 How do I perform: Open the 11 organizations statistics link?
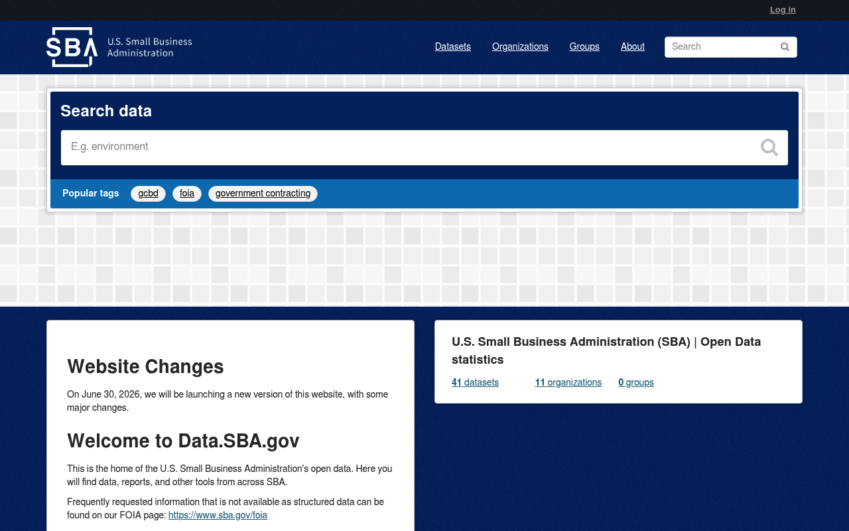tap(568, 382)
